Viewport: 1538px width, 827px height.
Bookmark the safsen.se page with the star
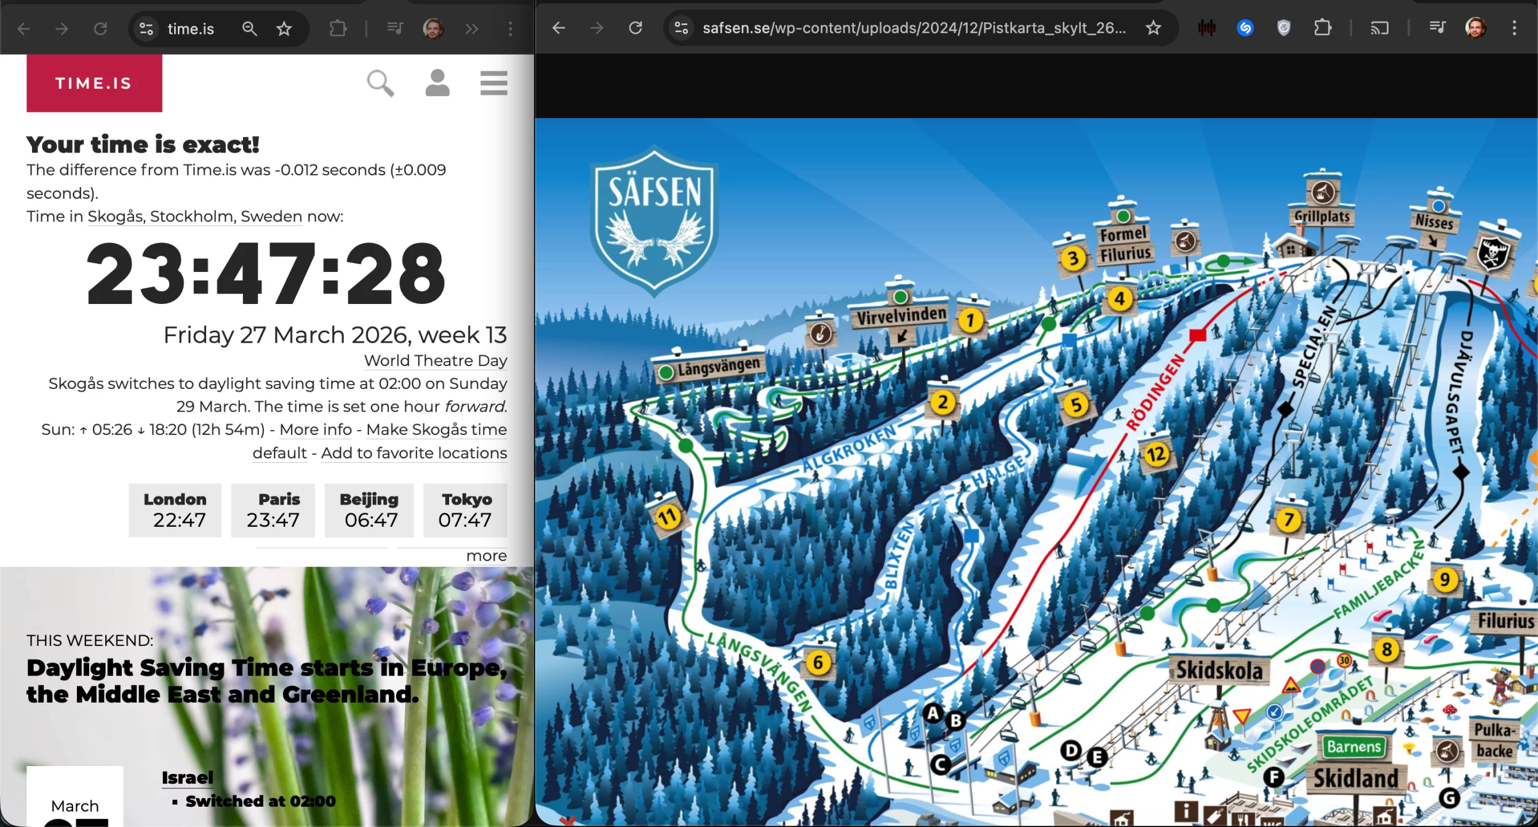click(1153, 28)
